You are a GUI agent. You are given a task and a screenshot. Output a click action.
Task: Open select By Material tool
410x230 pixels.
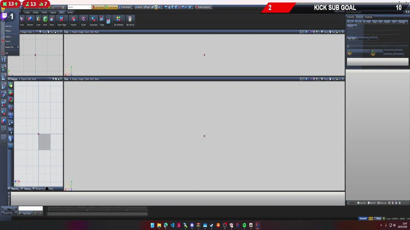coord(119,21)
